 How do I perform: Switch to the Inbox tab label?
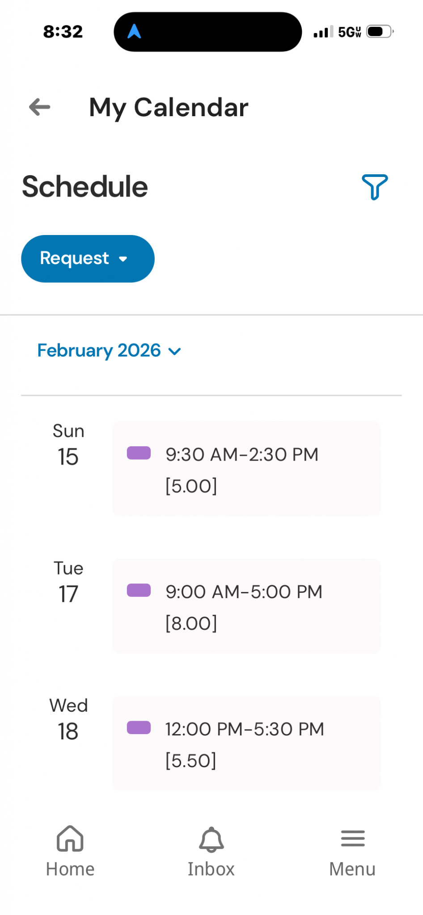(x=211, y=869)
